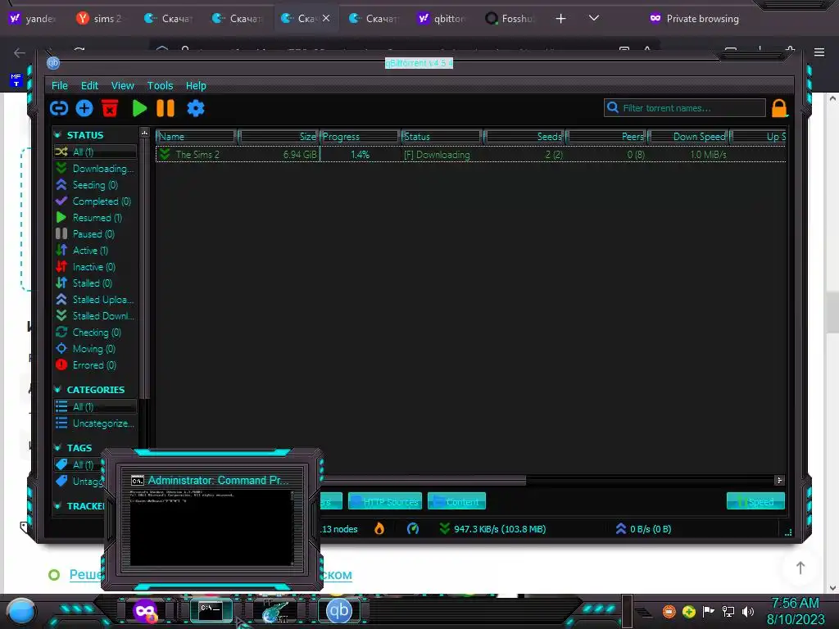Screen dimensions: 839x629
Task: Sort by the Name column header
Action: point(196,137)
